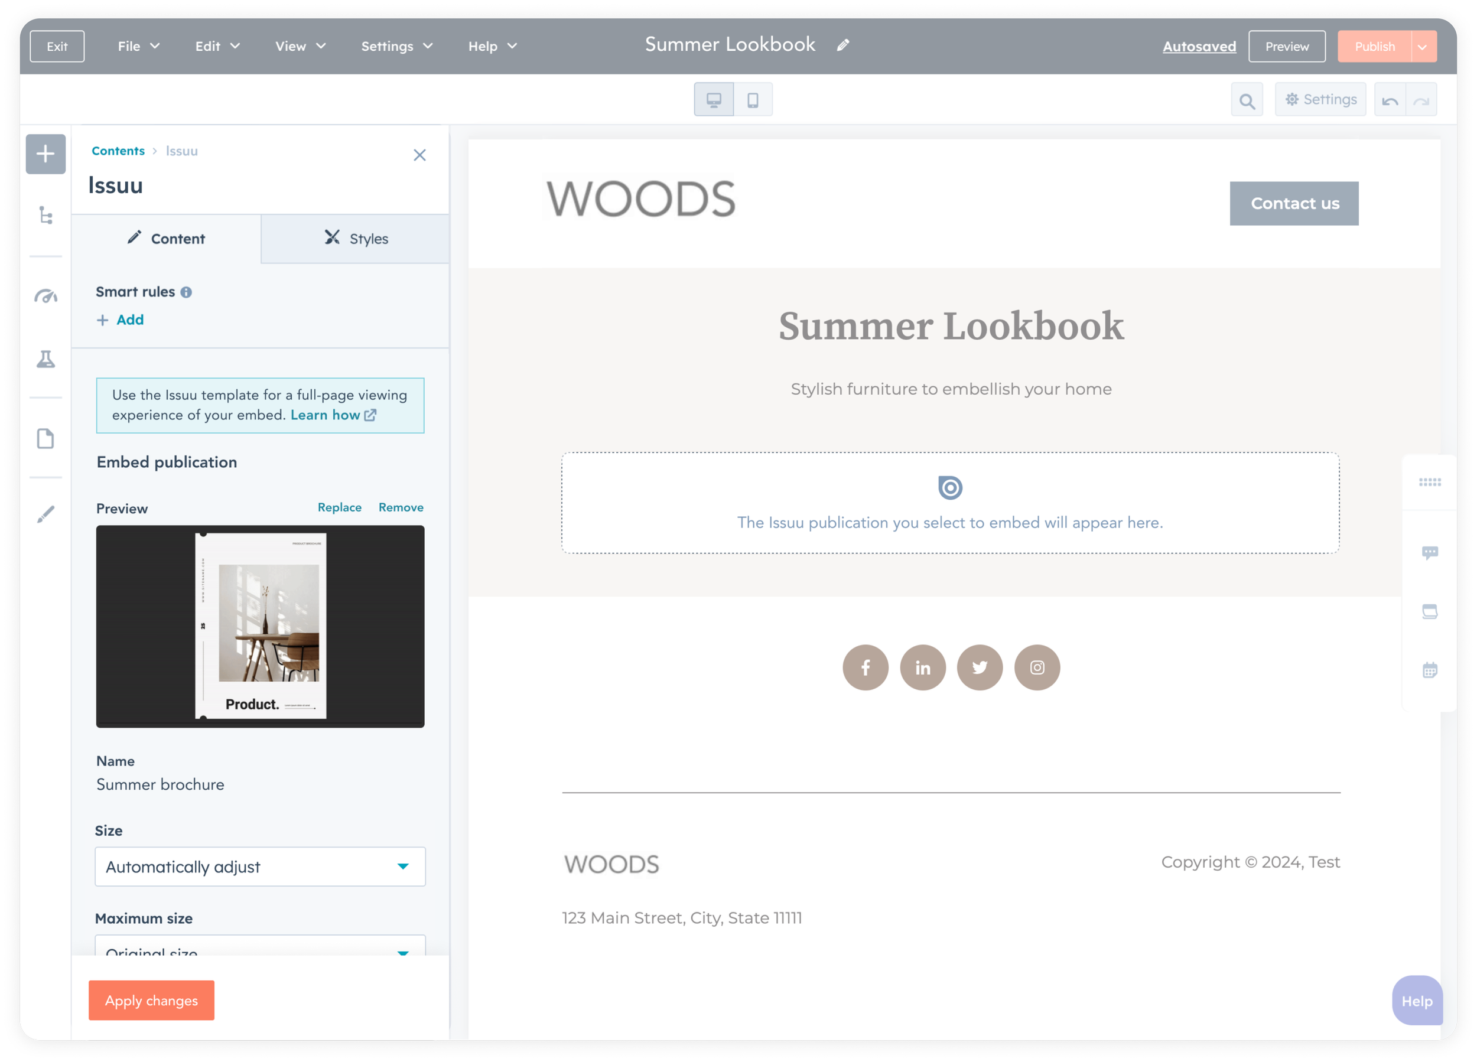The image size is (1477, 1062).
Task: Switch to desktop device preview
Action: point(714,100)
